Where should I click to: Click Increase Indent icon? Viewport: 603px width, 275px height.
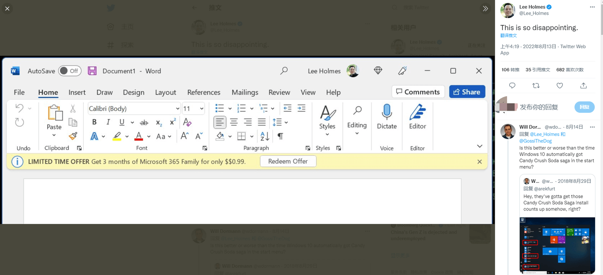click(301, 108)
